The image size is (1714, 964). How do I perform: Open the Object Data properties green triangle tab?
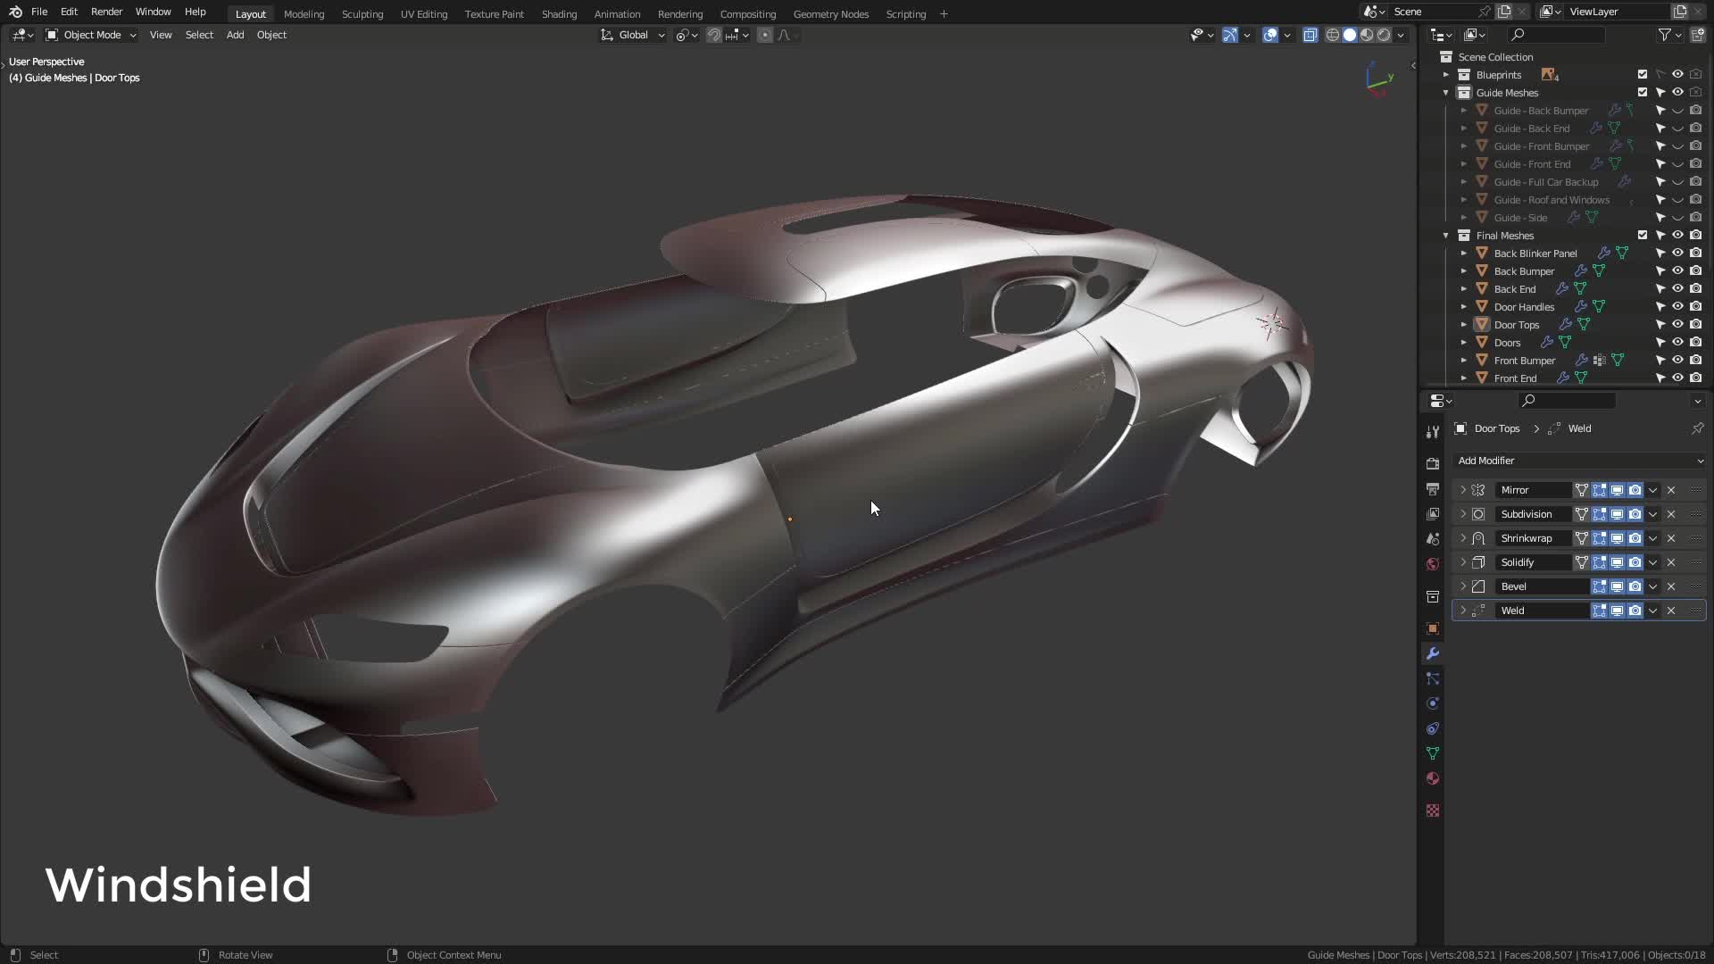1433,753
